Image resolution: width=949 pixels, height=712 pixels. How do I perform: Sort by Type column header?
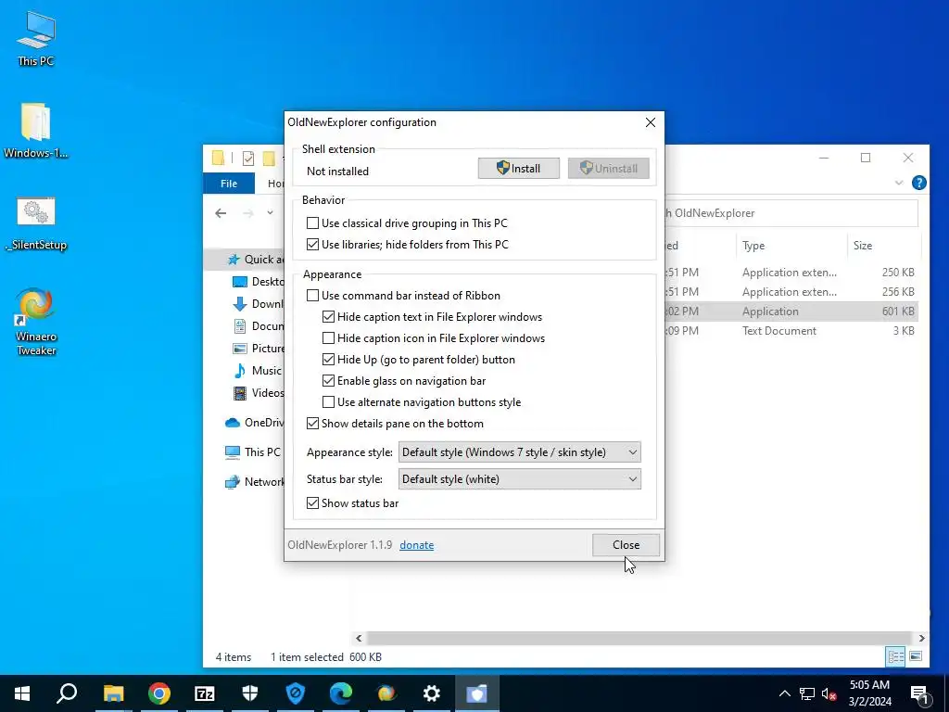(x=791, y=245)
